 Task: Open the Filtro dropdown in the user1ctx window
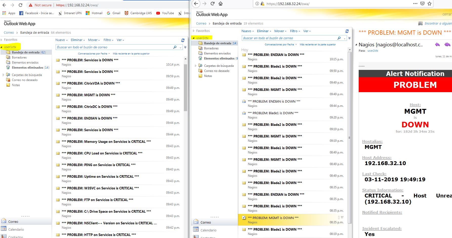109,40
